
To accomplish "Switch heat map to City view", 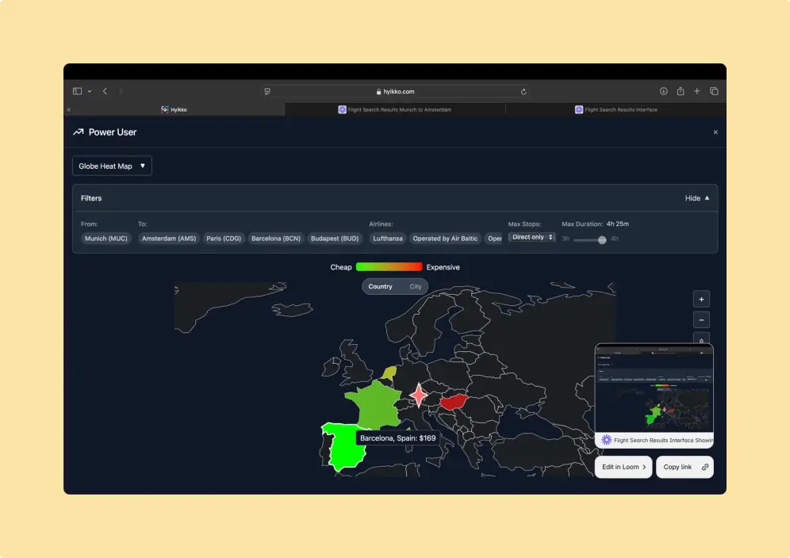I will (x=416, y=286).
